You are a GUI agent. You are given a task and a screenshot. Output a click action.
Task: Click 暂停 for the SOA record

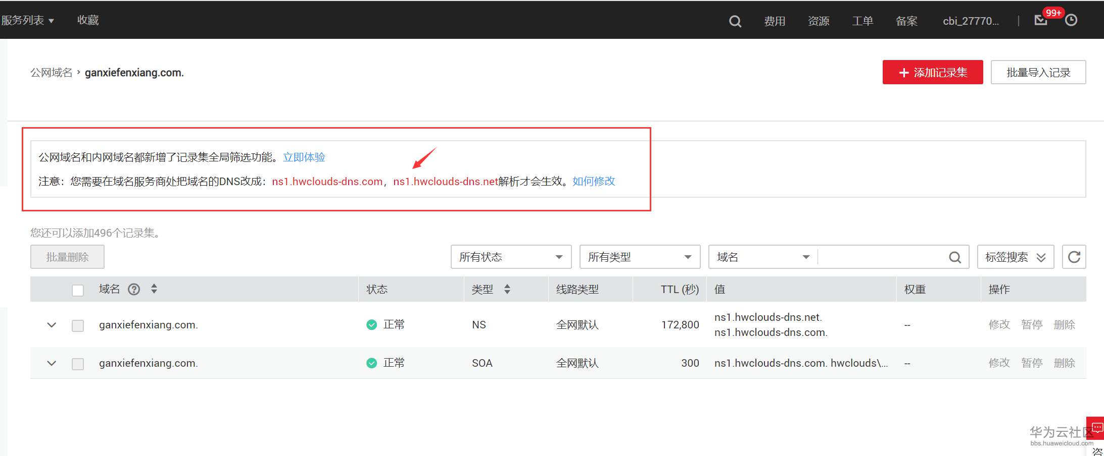point(1031,363)
